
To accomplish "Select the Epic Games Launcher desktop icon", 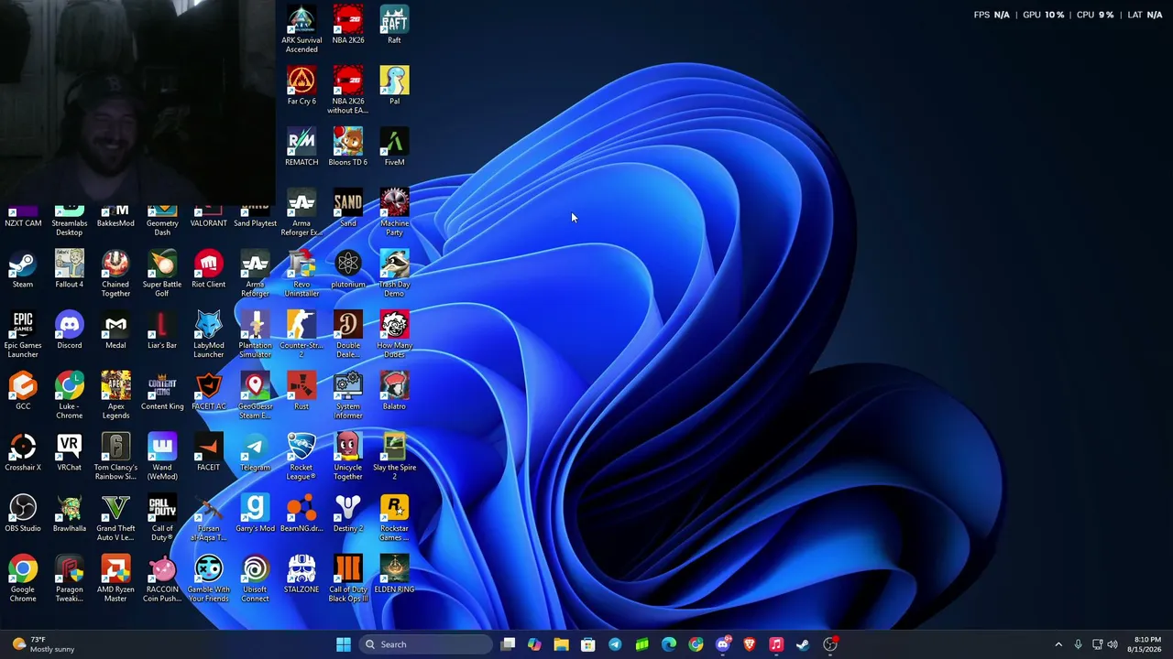I will [23, 335].
